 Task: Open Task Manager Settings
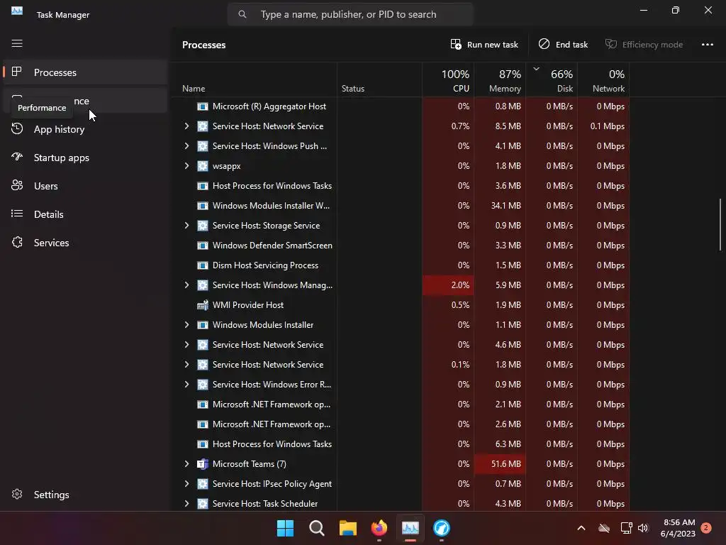tap(85, 495)
